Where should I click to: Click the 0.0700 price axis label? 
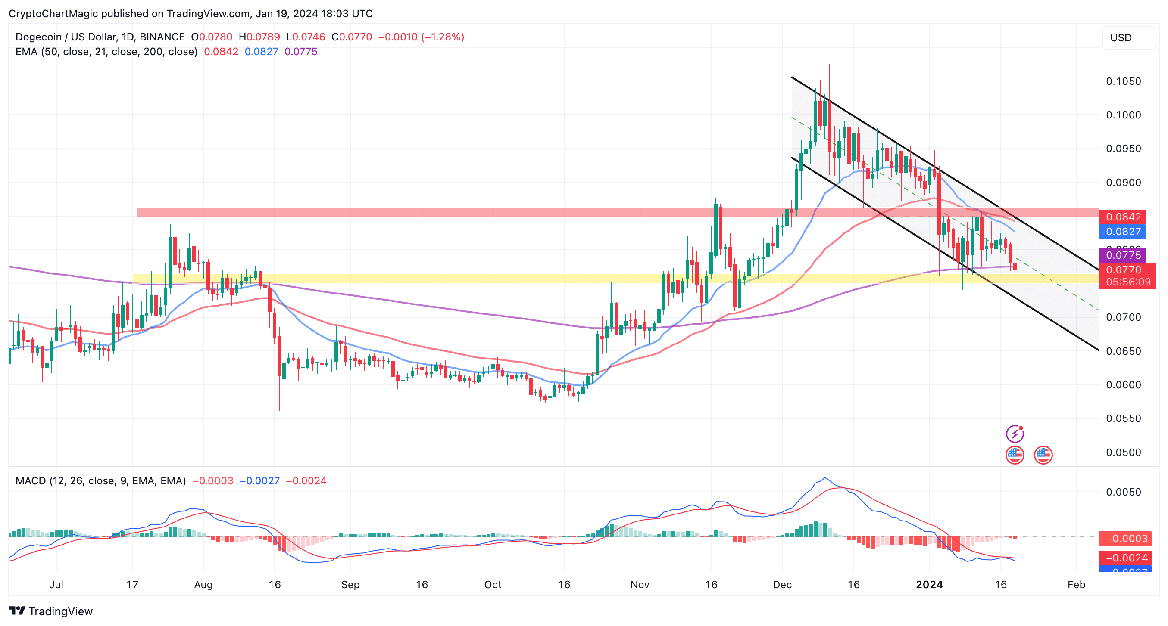click(x=1123, y=317)
